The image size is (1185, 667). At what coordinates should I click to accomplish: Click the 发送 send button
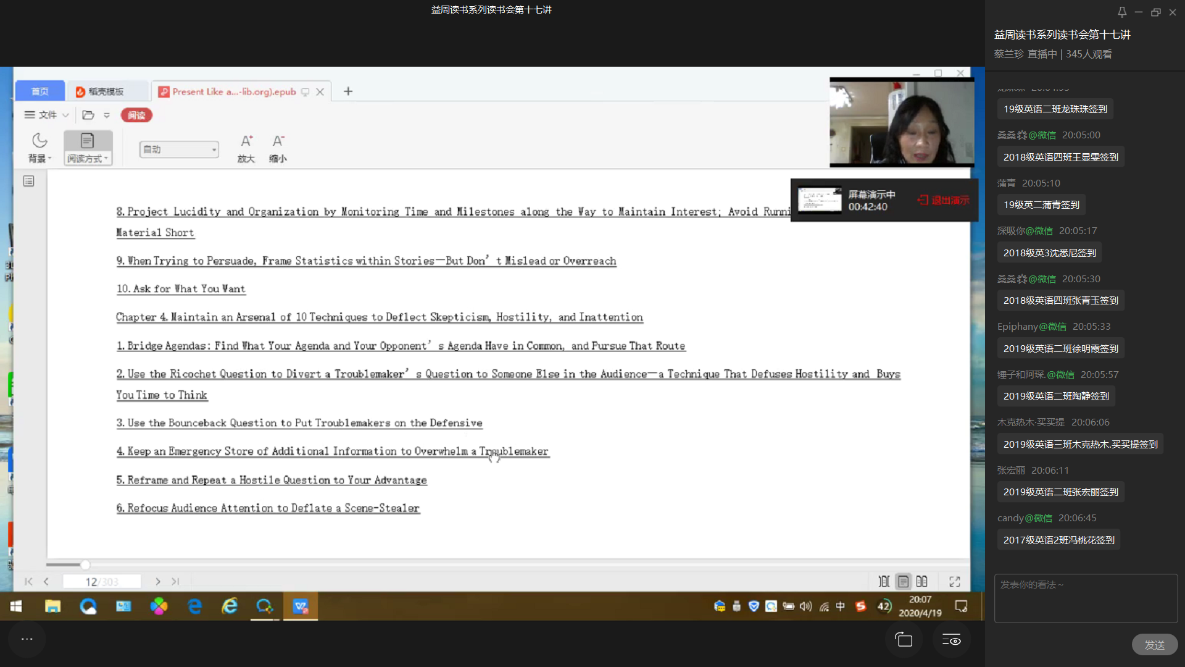1154,645
